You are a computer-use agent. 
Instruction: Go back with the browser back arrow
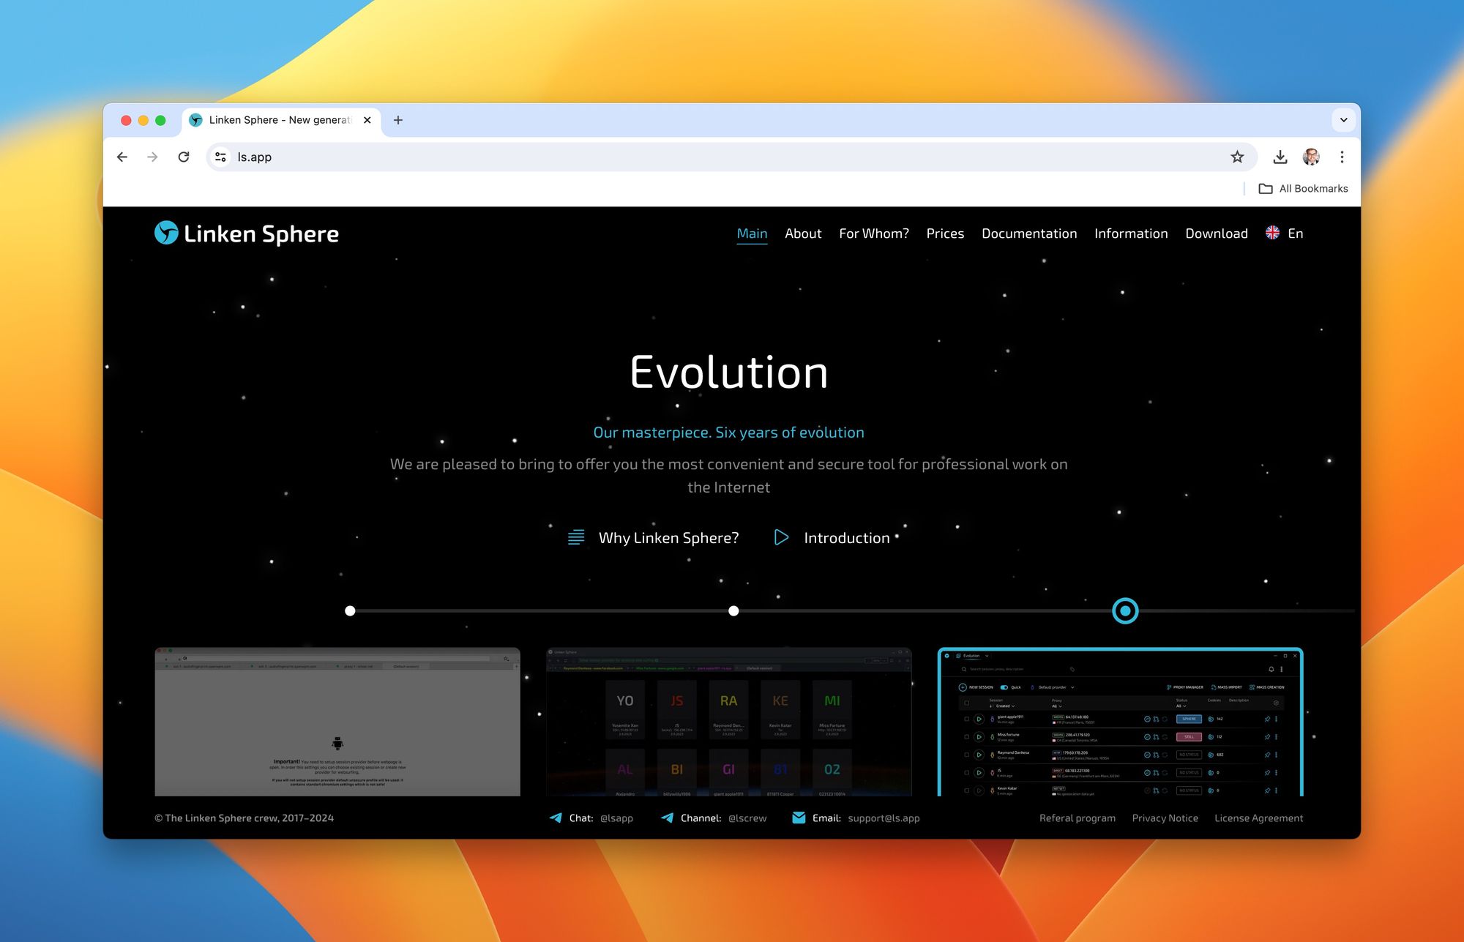click(x=122, y=157)
